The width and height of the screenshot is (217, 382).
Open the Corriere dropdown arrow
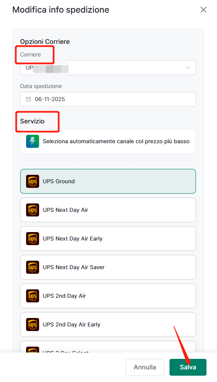[x=188, y=67]
